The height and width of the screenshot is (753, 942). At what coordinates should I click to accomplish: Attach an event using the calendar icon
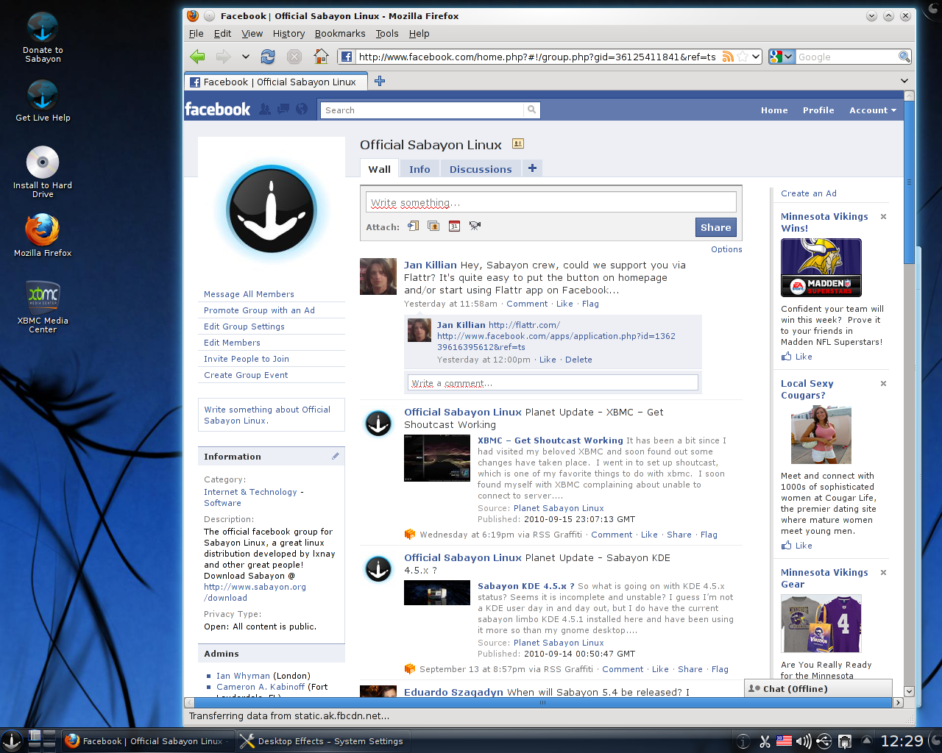click(x=454, y=226)
